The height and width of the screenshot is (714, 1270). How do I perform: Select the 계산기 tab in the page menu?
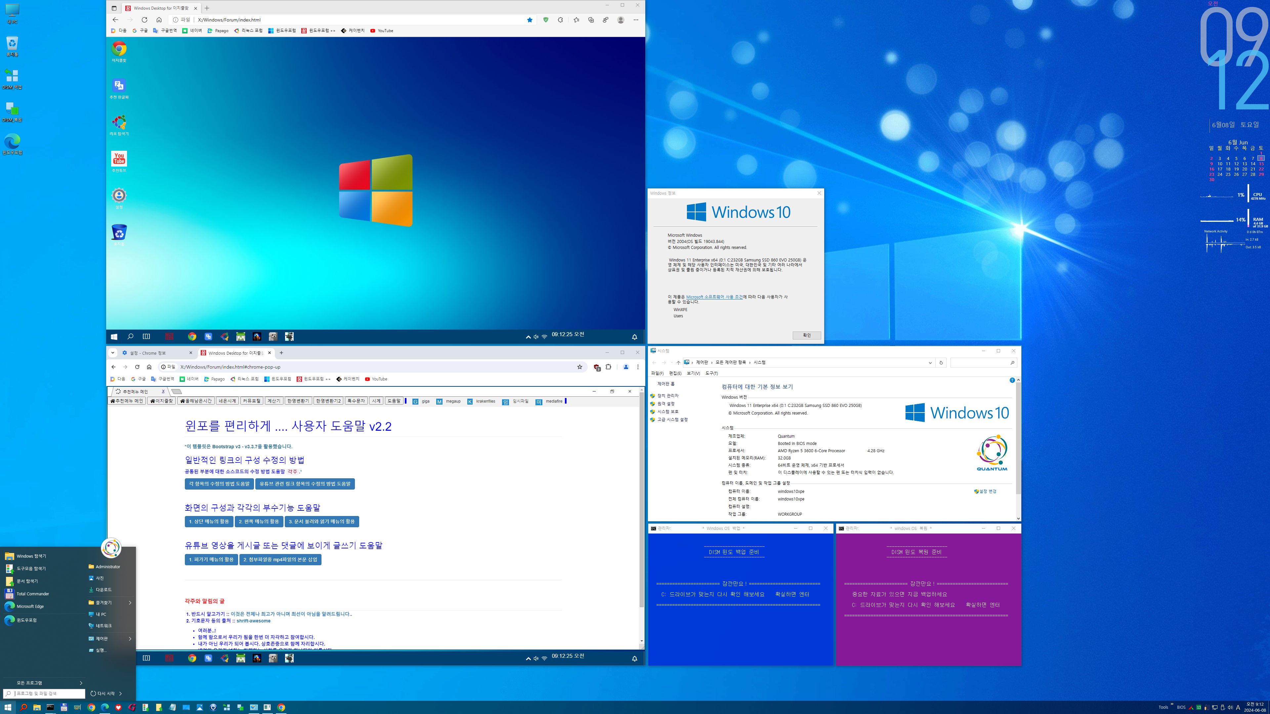274,401
